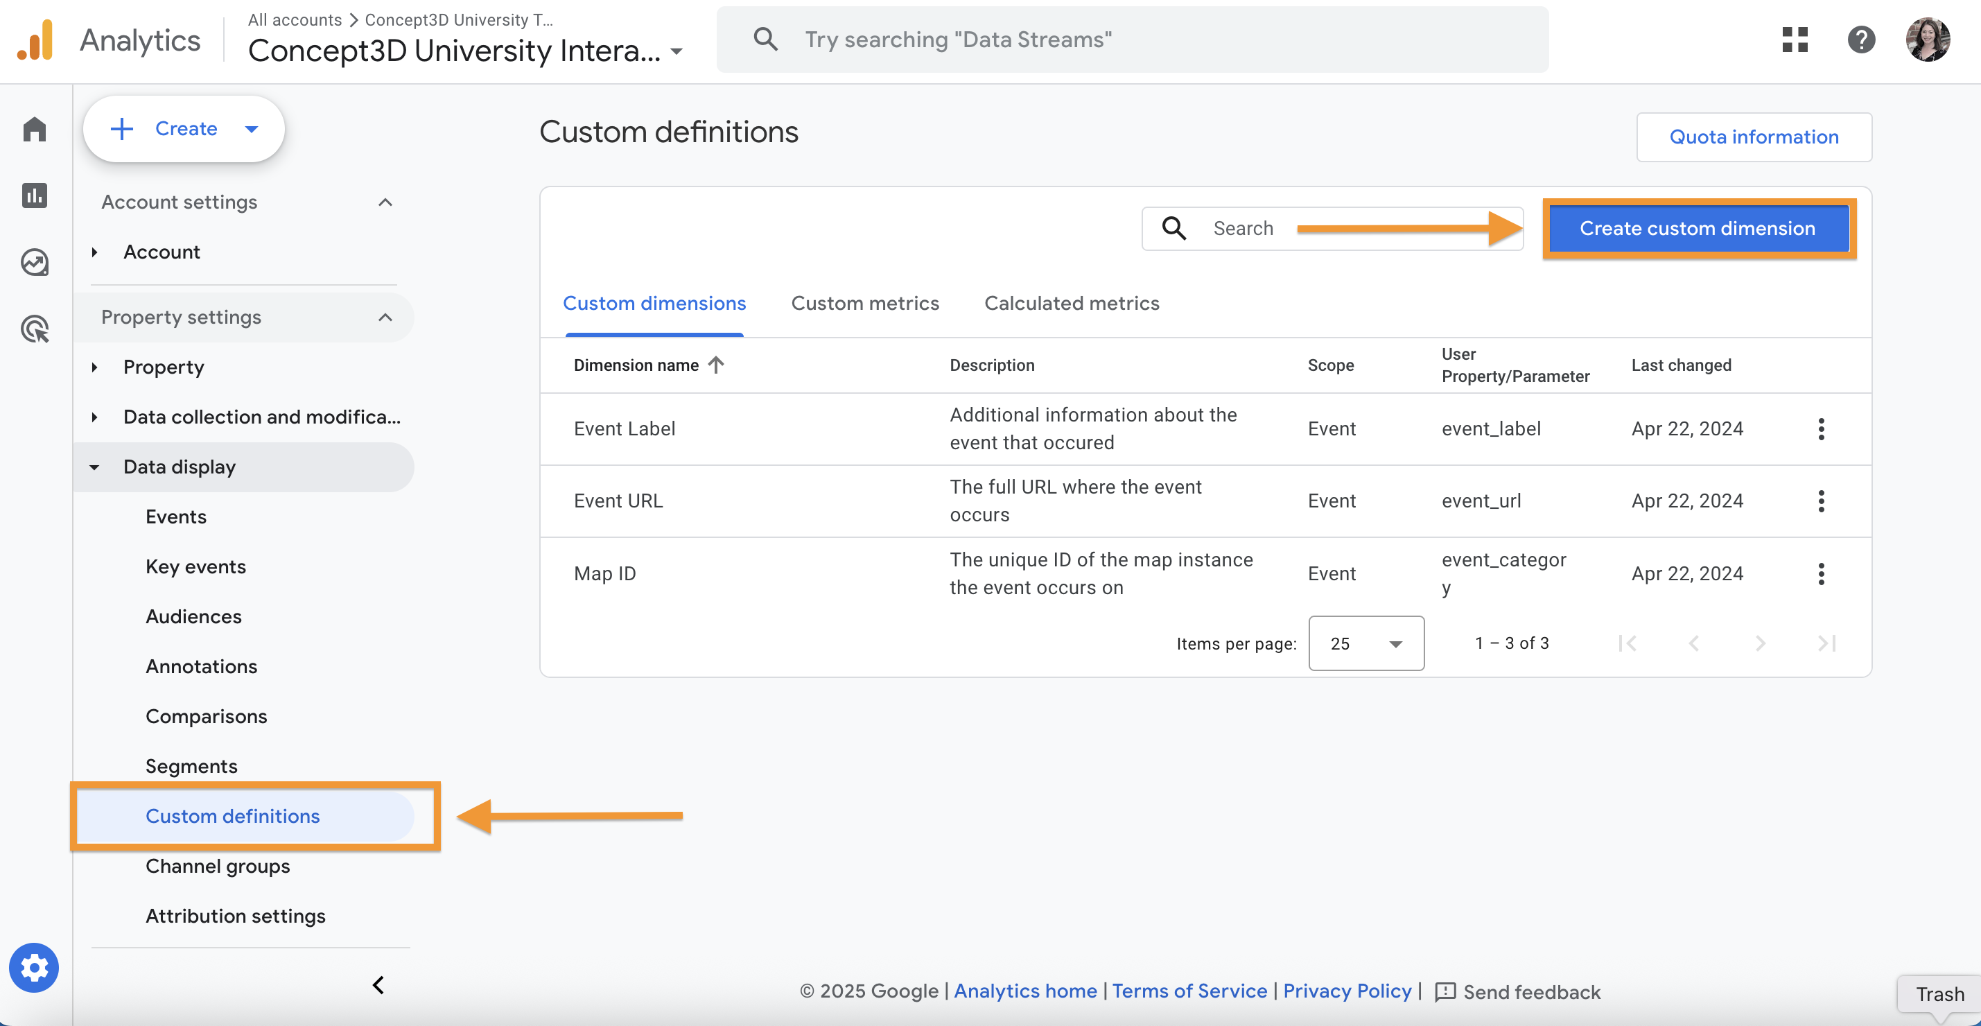Collapse the Property settings section

(x=385, y=318)
